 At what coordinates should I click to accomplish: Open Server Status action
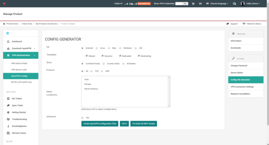pyautogui.click(x=246, y=73)
